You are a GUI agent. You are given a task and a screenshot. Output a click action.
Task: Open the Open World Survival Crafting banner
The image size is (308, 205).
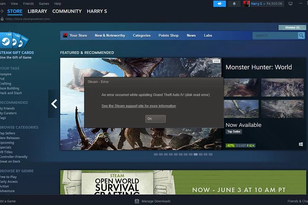coord(183,182)
